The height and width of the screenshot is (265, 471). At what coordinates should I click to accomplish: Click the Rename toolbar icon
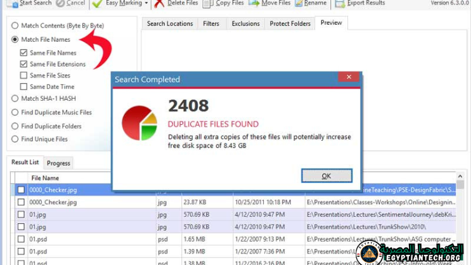(x=297, y=4)
